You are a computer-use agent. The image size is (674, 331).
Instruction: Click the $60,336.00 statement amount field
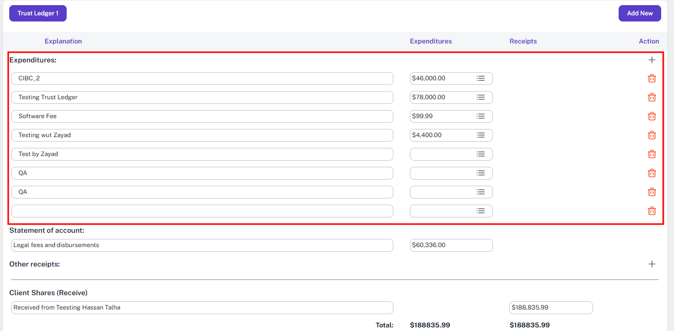[451, 245]
